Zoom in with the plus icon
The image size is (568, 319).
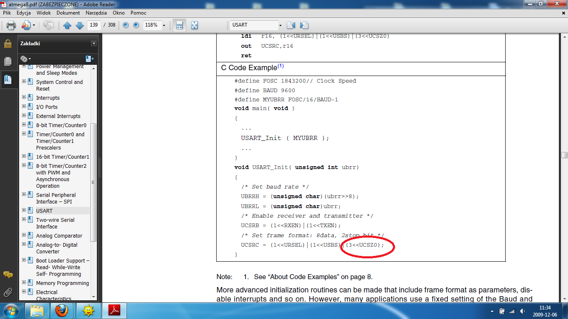(136, 25)
